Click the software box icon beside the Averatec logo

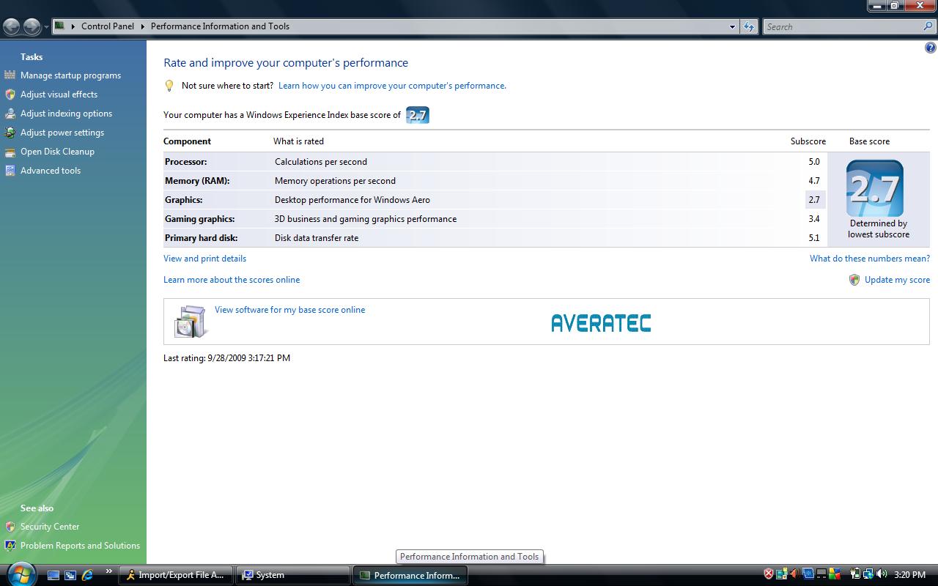tap(190, 322)
